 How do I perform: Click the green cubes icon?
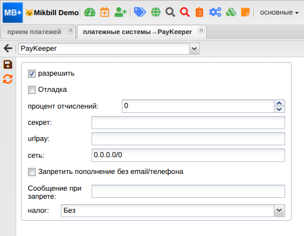(x=231, y=12)
